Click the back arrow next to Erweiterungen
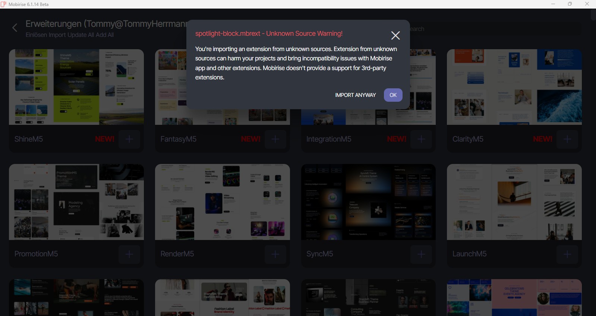This screenshot has height=316, width=596. [x=15, y=28]
